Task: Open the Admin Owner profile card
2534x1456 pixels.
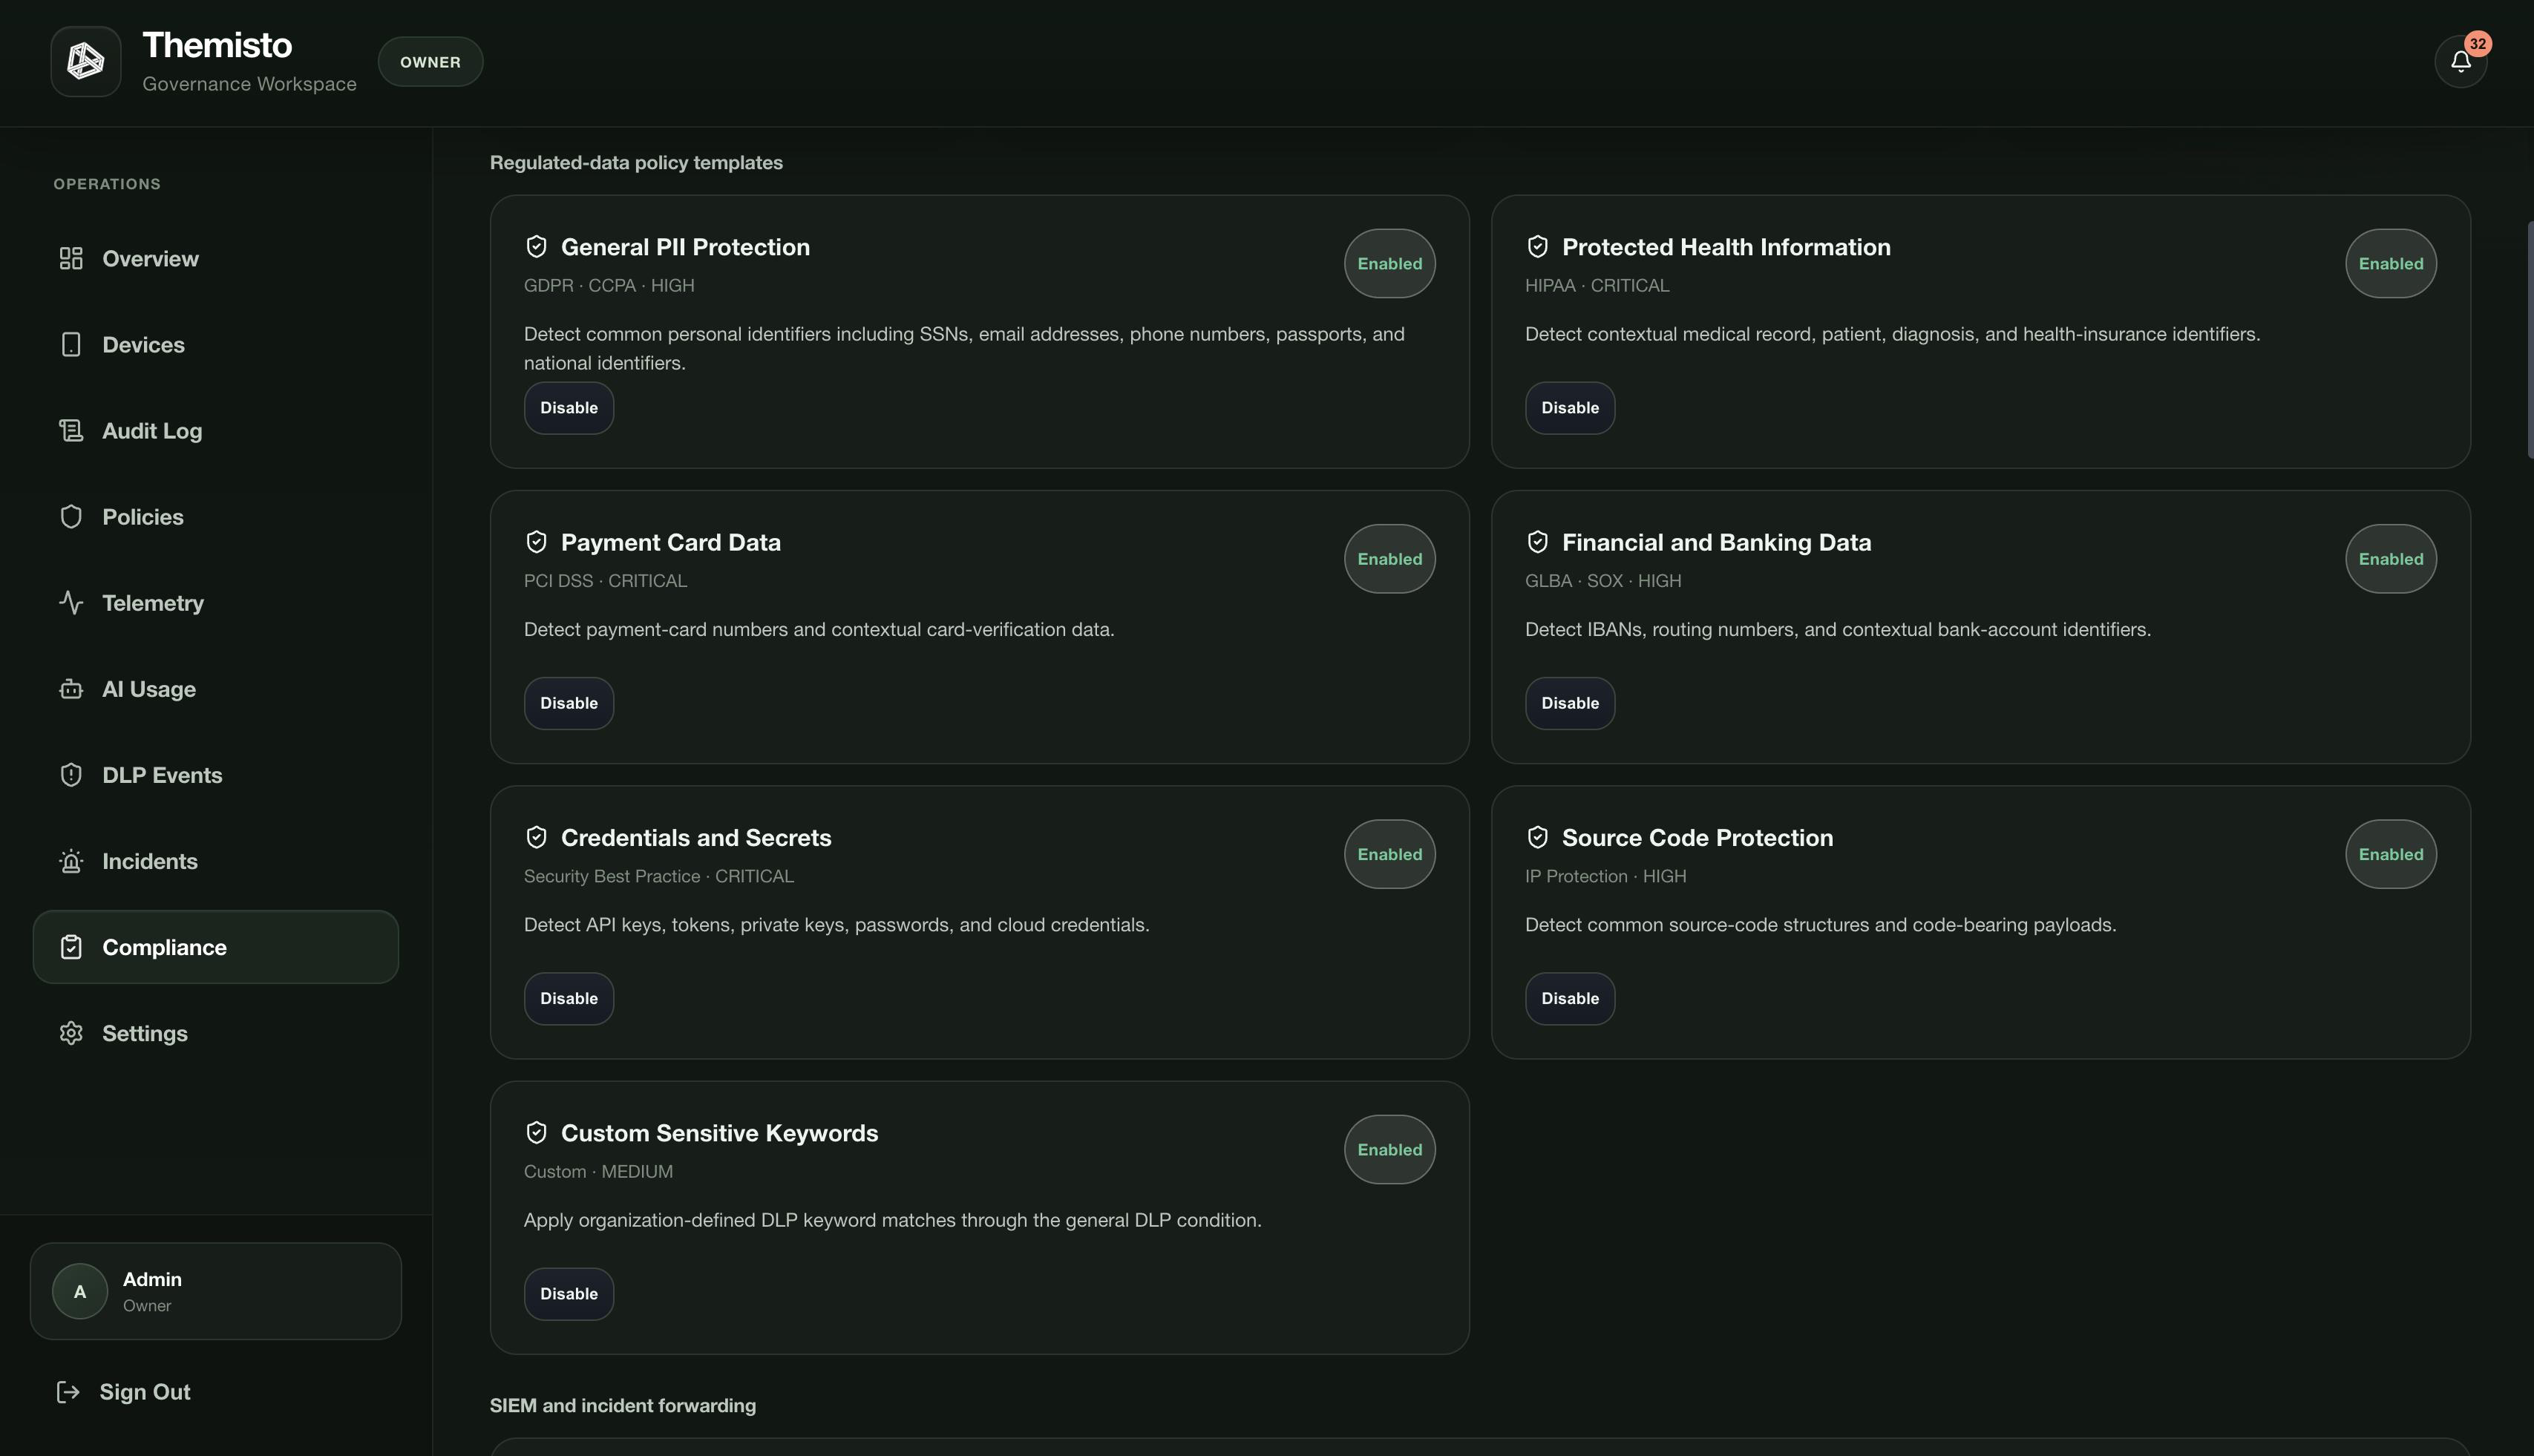Action: click(216, 1291)
